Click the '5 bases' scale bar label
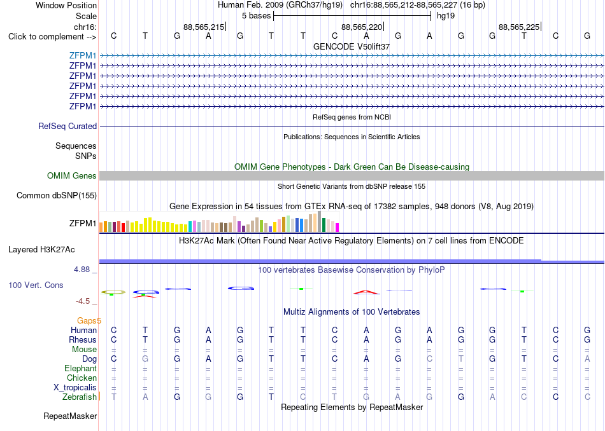This screenshot has width=605, height=431. (x=257, y=16)
